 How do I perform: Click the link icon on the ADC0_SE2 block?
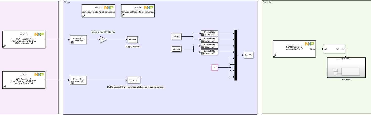(4, 46)
